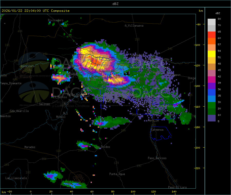
Task: Click the Morados map label
Action: [30, 147]
